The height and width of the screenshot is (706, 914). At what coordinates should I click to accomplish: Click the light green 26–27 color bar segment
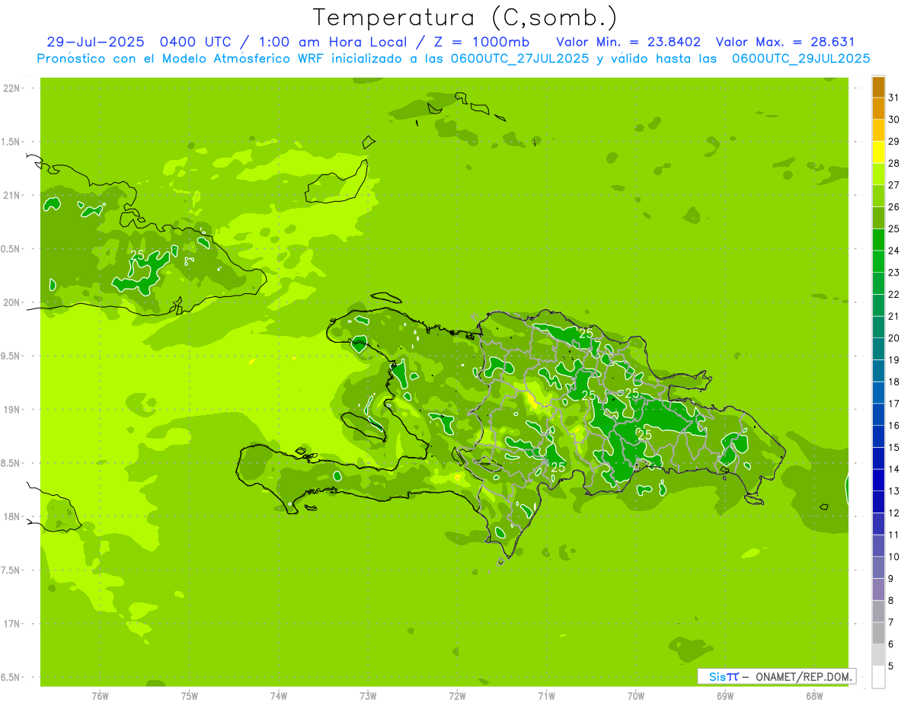tap(878, 196)
